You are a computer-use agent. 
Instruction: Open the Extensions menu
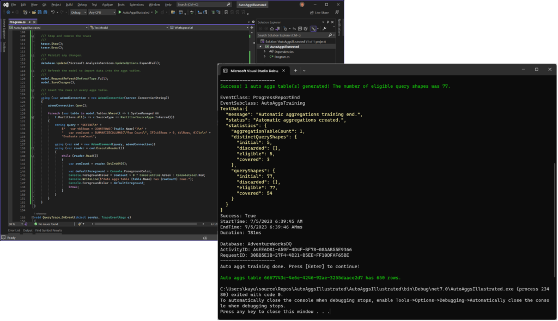(137, 4)
